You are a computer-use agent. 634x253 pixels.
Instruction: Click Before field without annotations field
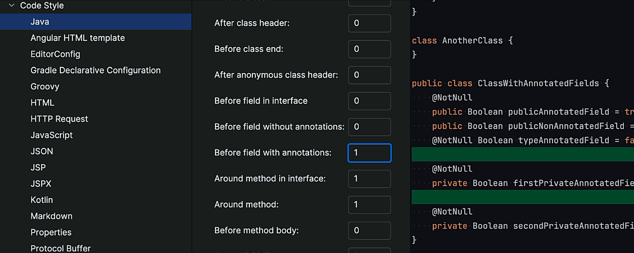[369, 127]
